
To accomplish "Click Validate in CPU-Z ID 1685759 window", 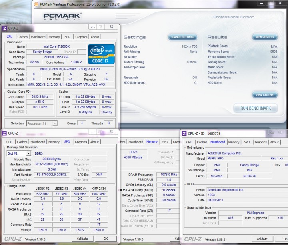I will point(262,239).
